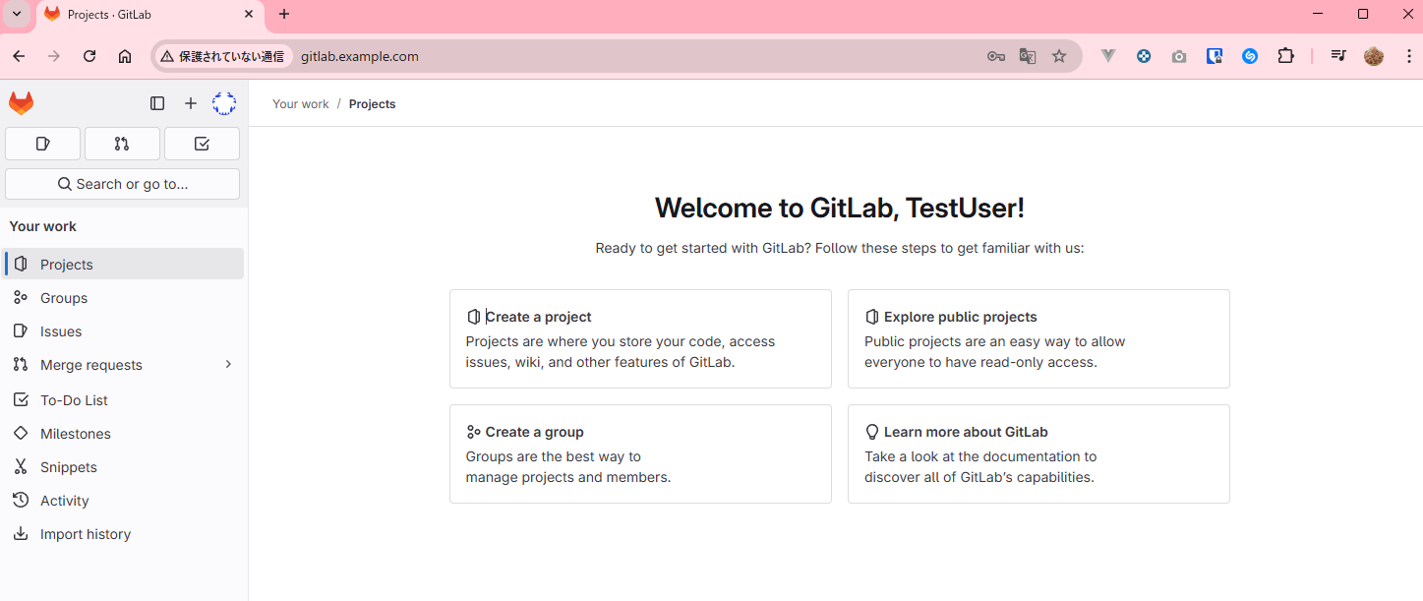This screenshot has height=601, width=1423.
Task: Open Merge requests in the sidebar
Action: point(124,365)
